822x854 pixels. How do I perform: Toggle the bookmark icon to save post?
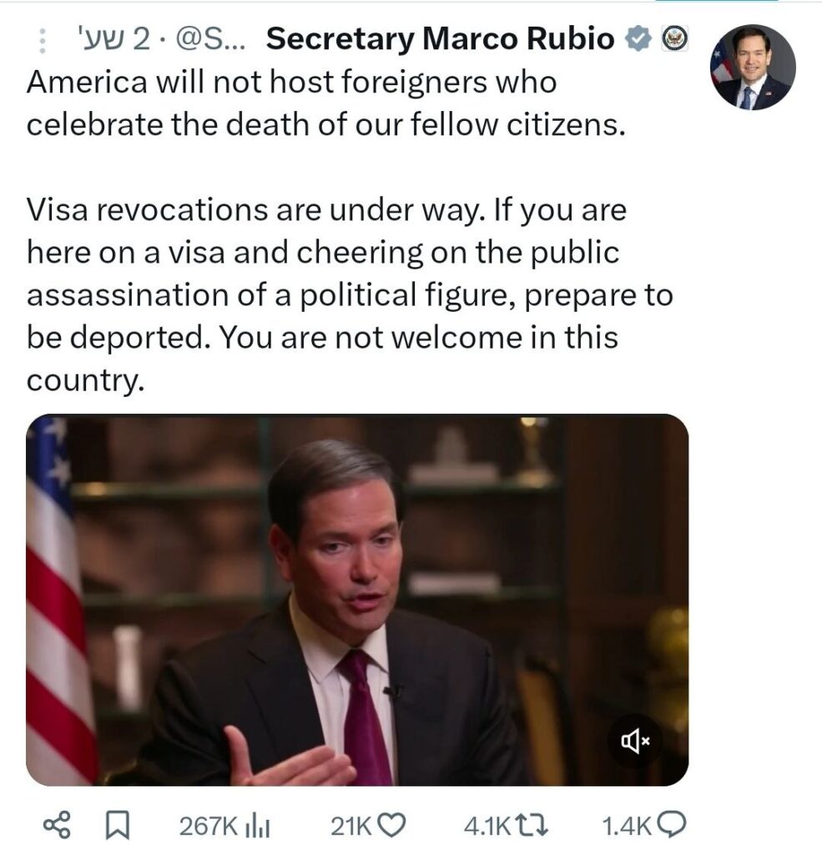[118, 826]
